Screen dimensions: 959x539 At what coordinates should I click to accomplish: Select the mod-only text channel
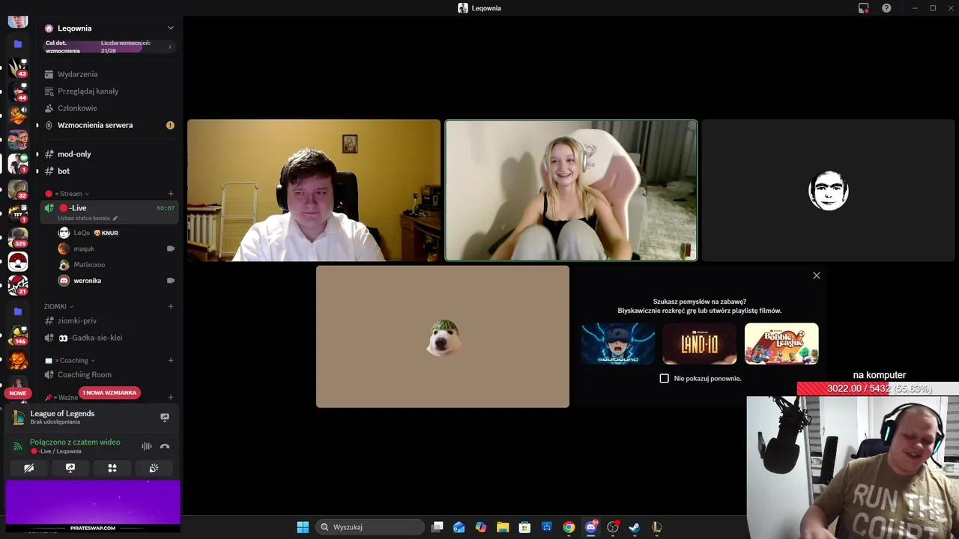tap(109, 154)
